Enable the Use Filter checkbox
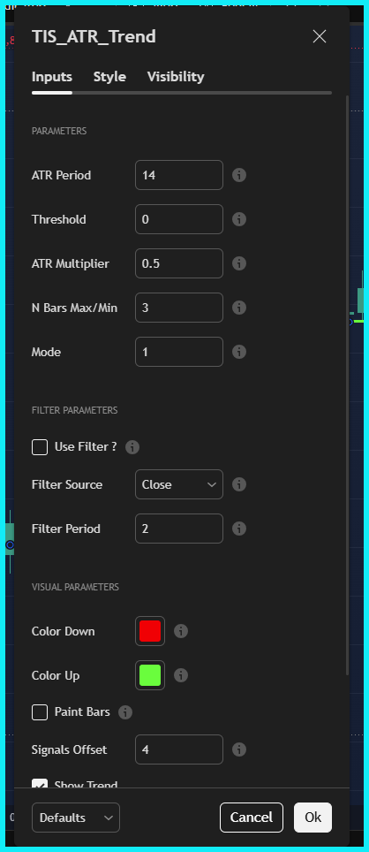The image size is (369, 852). (x=40, y=447)
